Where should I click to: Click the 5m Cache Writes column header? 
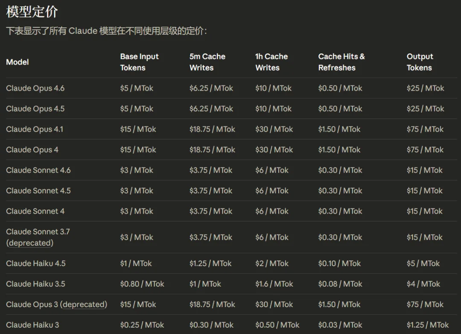pyautogui.click(x=207, y=62)
